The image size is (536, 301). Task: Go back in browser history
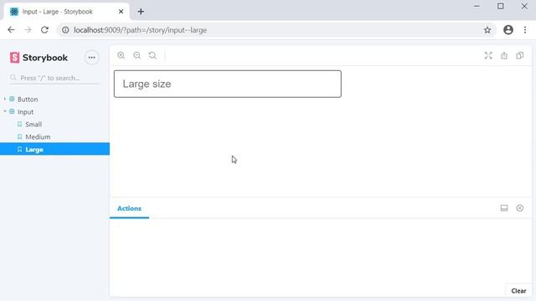click(11, 30)
